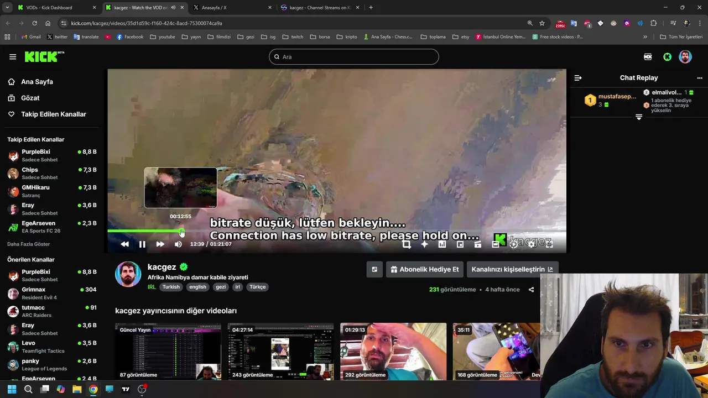708x398 pixels.
Task: Open the 01:29:13 video thumbnail
Action: pyautogui.click(x=393, y=352)
